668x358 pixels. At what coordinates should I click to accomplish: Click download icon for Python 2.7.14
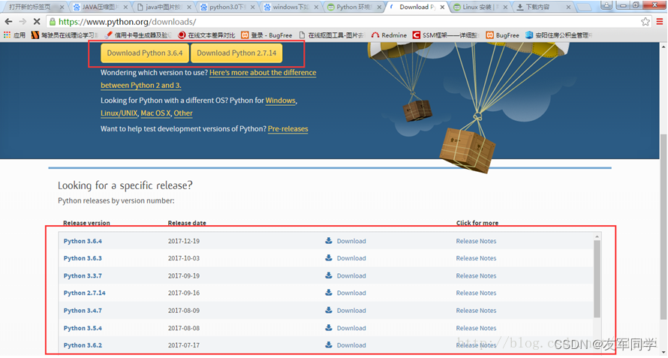[x=329, y=293]
